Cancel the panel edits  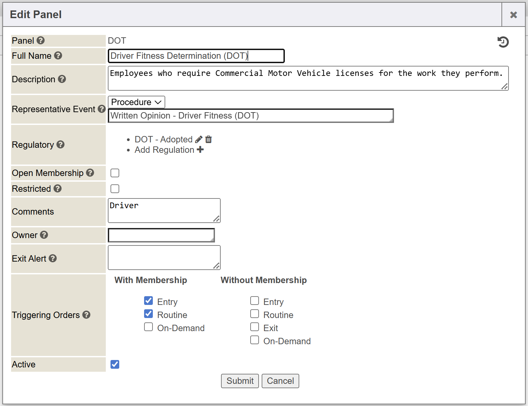280,381
